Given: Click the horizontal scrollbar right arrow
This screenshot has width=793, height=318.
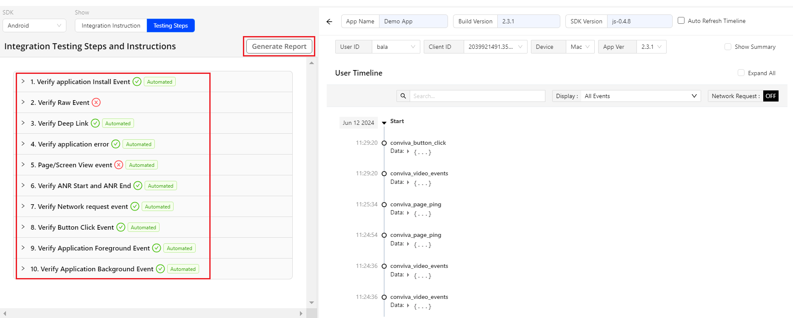Looking at the screenshot, I should pyautogui.click(x=301, y=313).
